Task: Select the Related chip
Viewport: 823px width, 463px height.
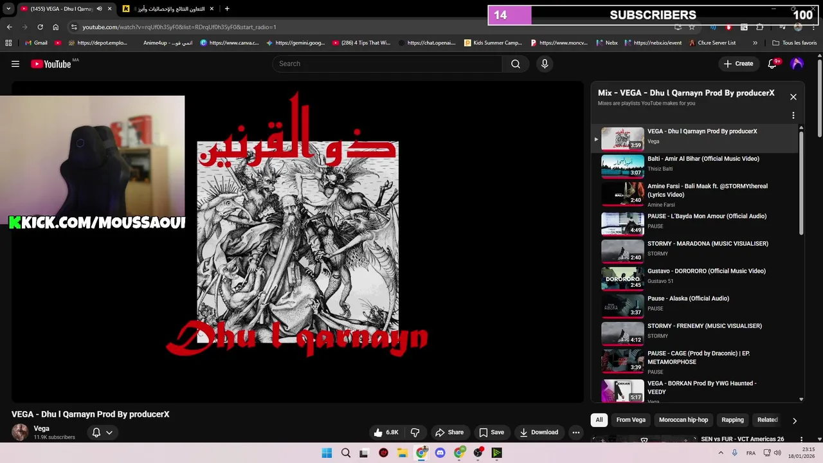Action: [x=768, y=420]
